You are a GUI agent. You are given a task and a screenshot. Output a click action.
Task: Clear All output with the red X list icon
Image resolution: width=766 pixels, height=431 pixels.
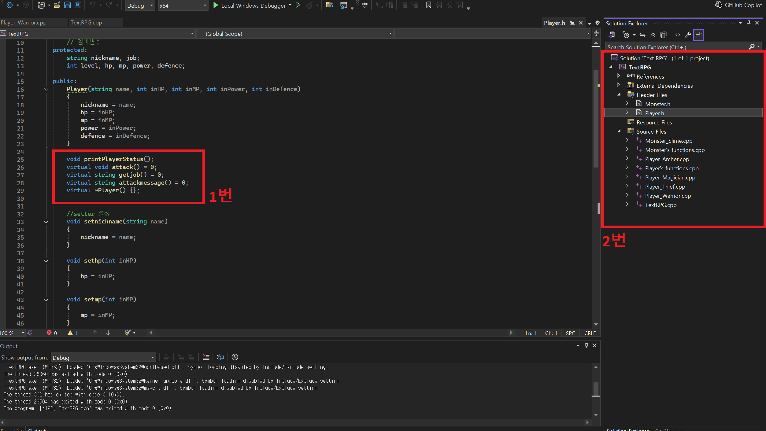[206, 357]
